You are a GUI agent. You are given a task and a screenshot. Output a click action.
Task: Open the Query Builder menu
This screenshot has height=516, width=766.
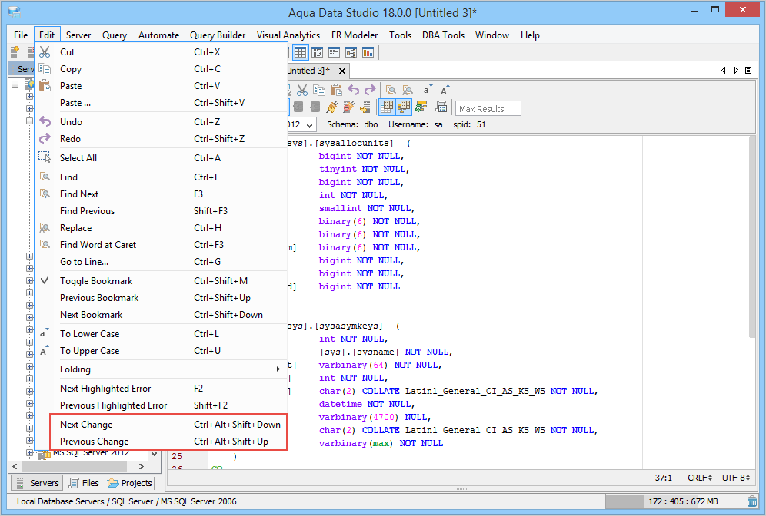(218, 35)
